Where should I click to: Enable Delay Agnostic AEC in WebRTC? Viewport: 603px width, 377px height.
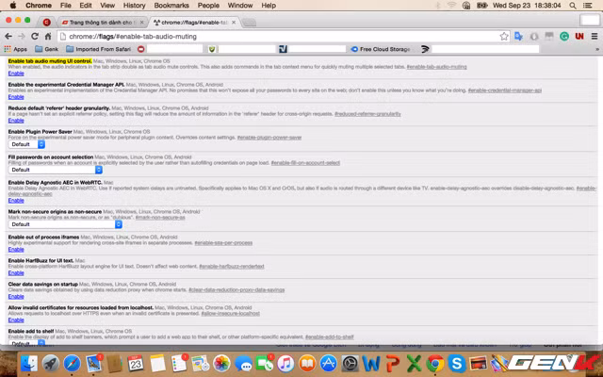16,200
